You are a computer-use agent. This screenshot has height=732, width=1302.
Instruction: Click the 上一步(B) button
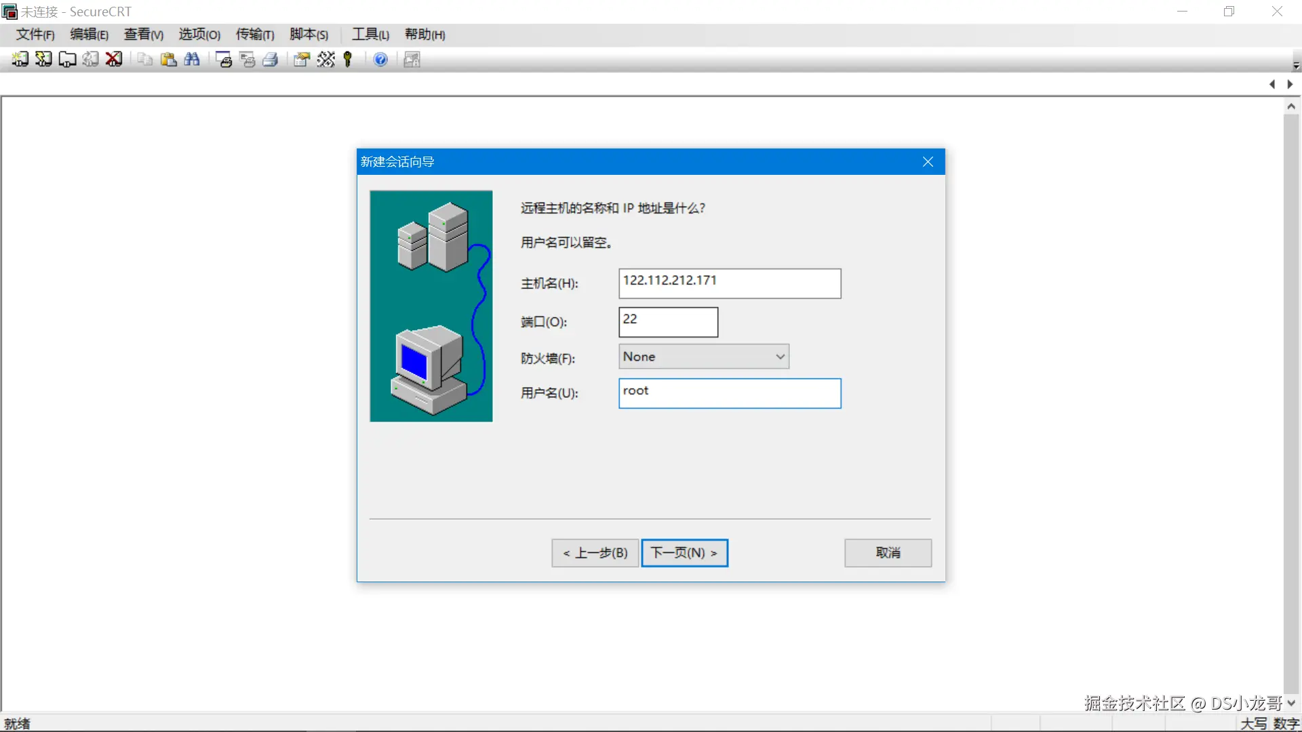point(595,553)
